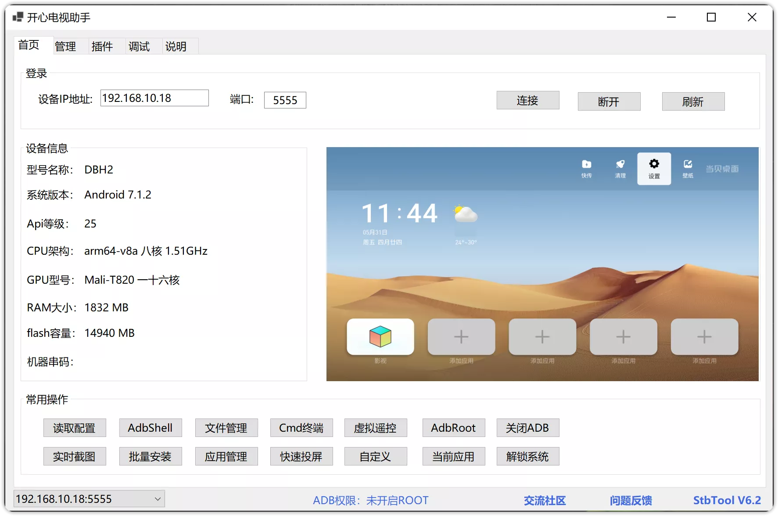
Task: Select the 快传 icon in the device preview
Action: (587, 168)
